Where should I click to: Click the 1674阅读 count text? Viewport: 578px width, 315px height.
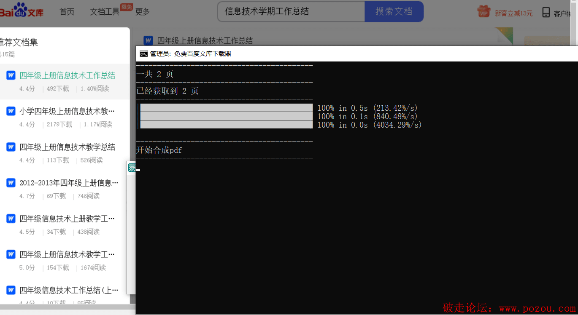93,267
